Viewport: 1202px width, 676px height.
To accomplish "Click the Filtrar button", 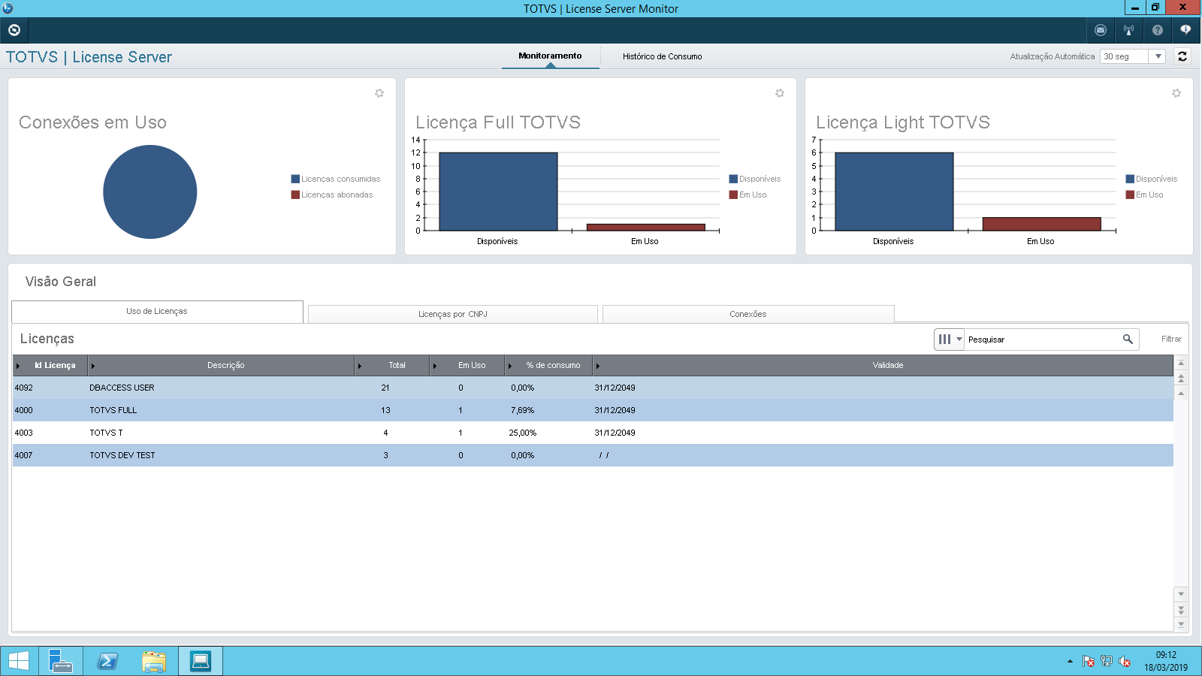I will click(1171, 340).
